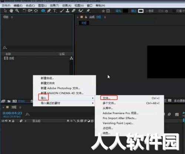Select the Eraser tool
This screenshot has width=185, height=154.
(x=74, y=11)
